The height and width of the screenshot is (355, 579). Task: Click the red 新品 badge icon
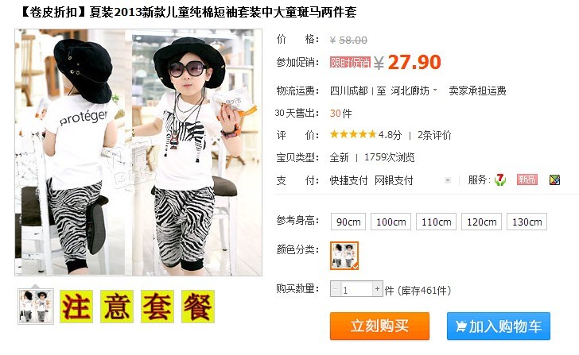coord(527,180)
